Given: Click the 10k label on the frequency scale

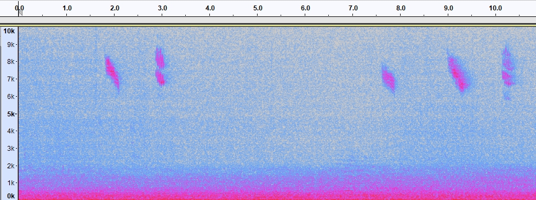Looking at the screenshot, I should click(9, 31).
